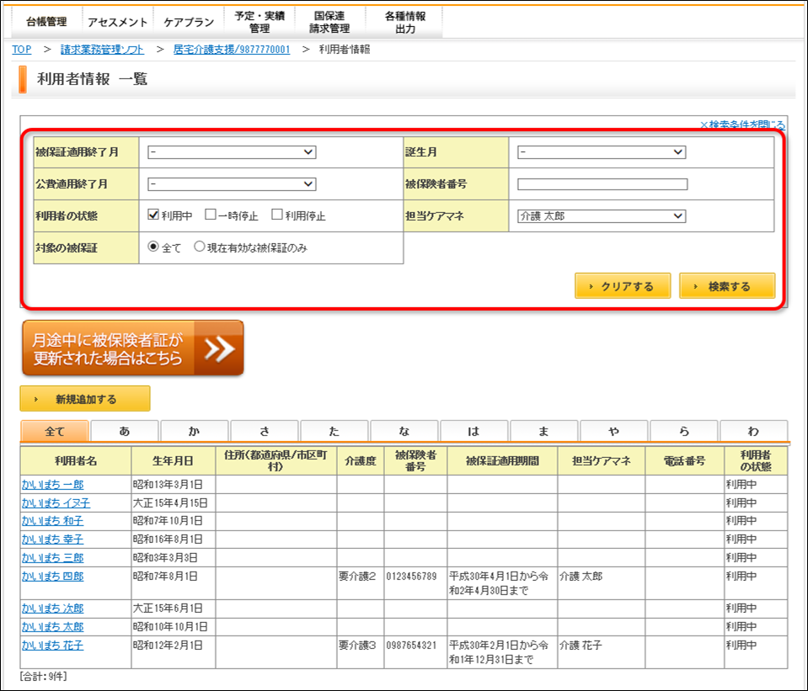
Task: Open 居宅介護支援/9877770001 breadcrumb link
Action: (x=232, y=50)
